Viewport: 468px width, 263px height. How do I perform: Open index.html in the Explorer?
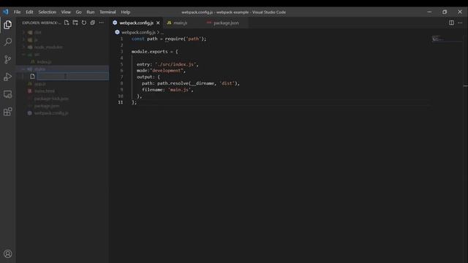pos(63,91)
